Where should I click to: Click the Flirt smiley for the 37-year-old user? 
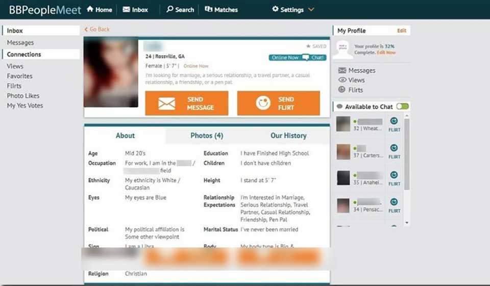tap(394, 148)
